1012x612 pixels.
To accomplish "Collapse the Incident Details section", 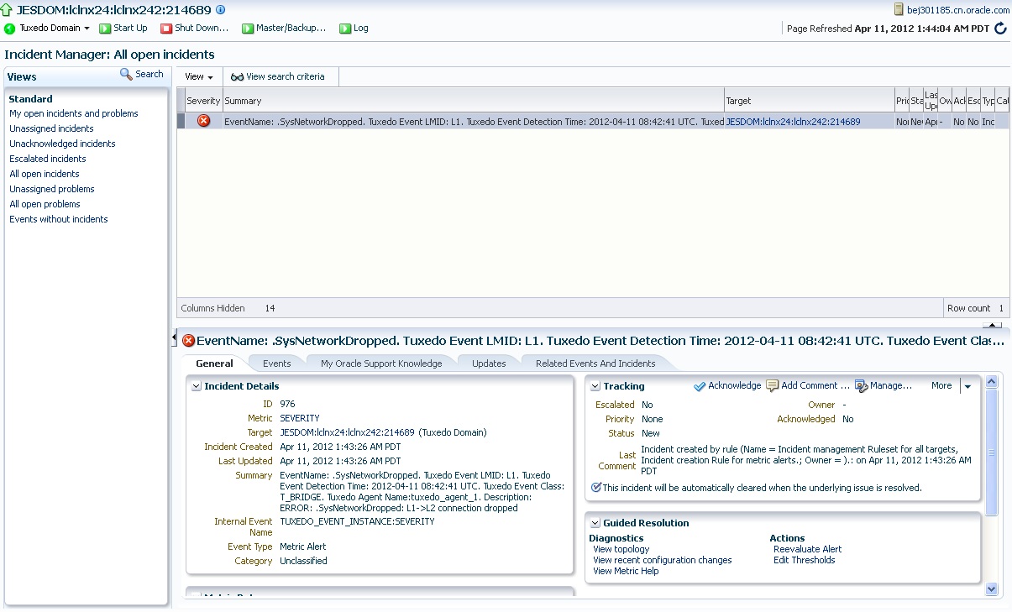I will click(x=197, y=387).
